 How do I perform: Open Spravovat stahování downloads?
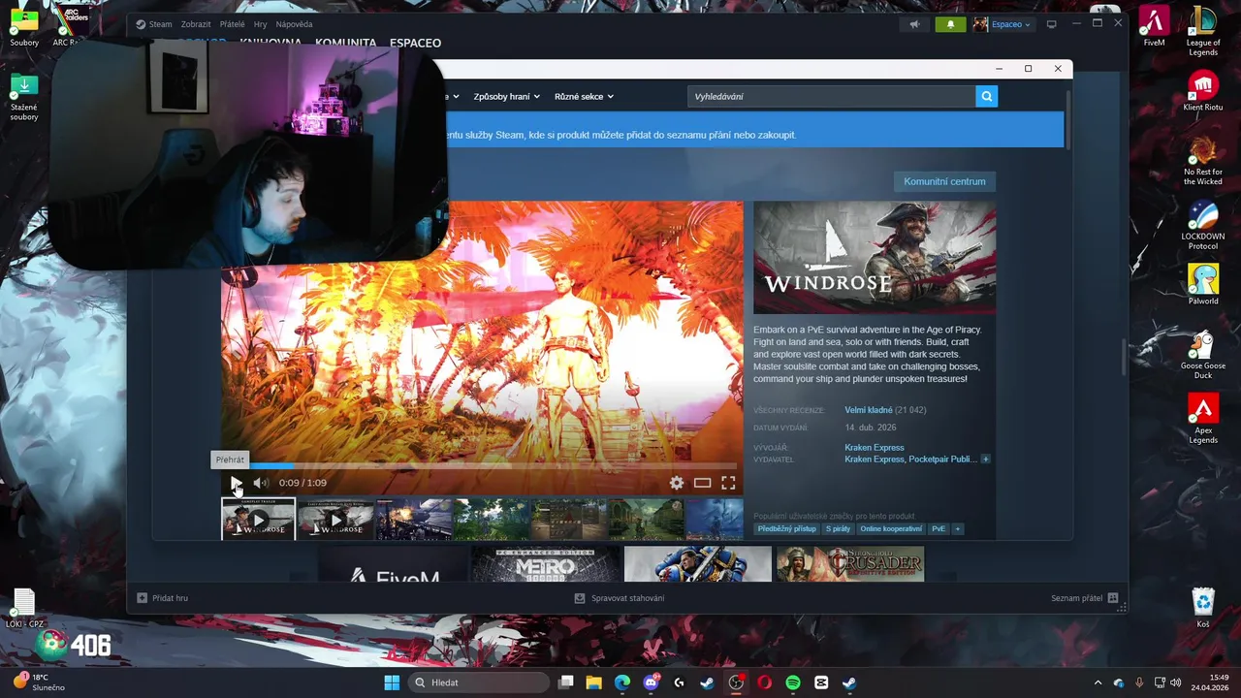[x=620, y=598]
